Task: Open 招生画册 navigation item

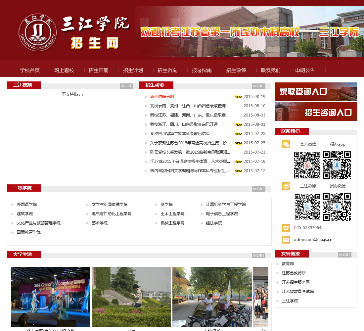Action: (98, 71)
